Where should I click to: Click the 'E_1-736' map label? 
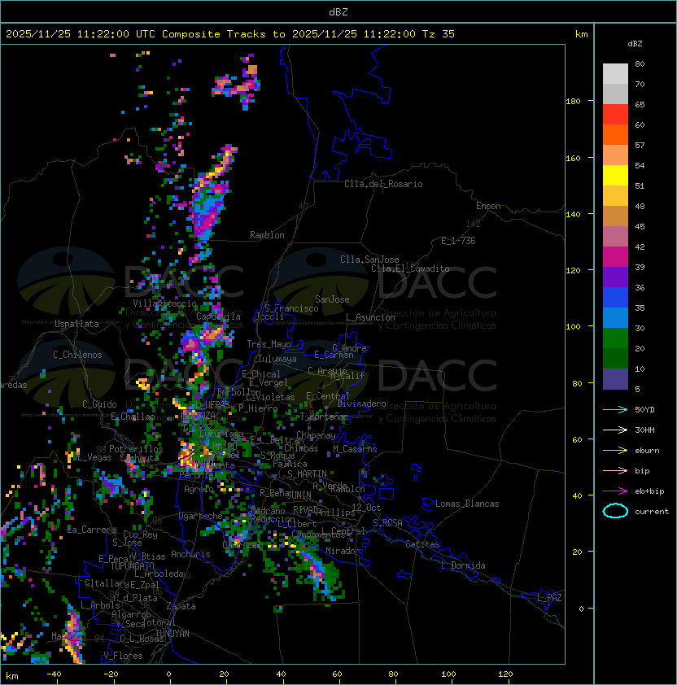458,241
